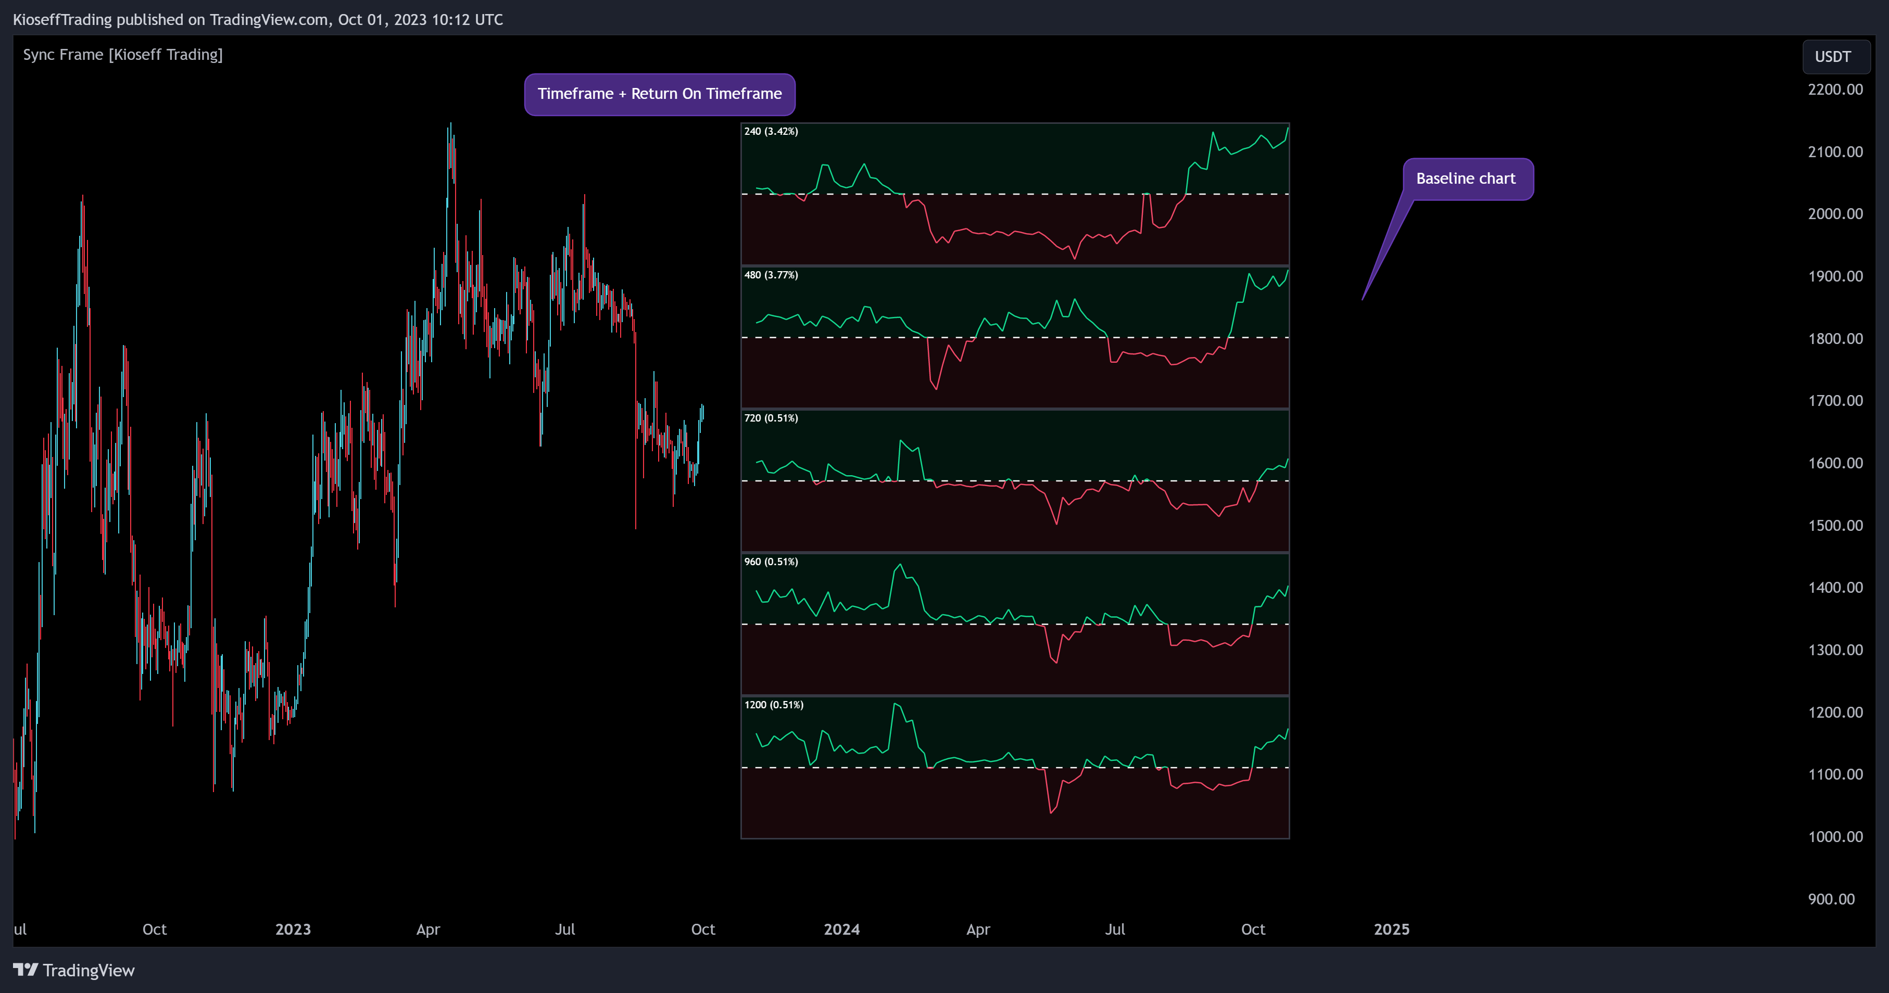The height and width of the screenshot is (993, 1889).
Task: Click the USDT currency button
Action: (x=1835, y=57)
